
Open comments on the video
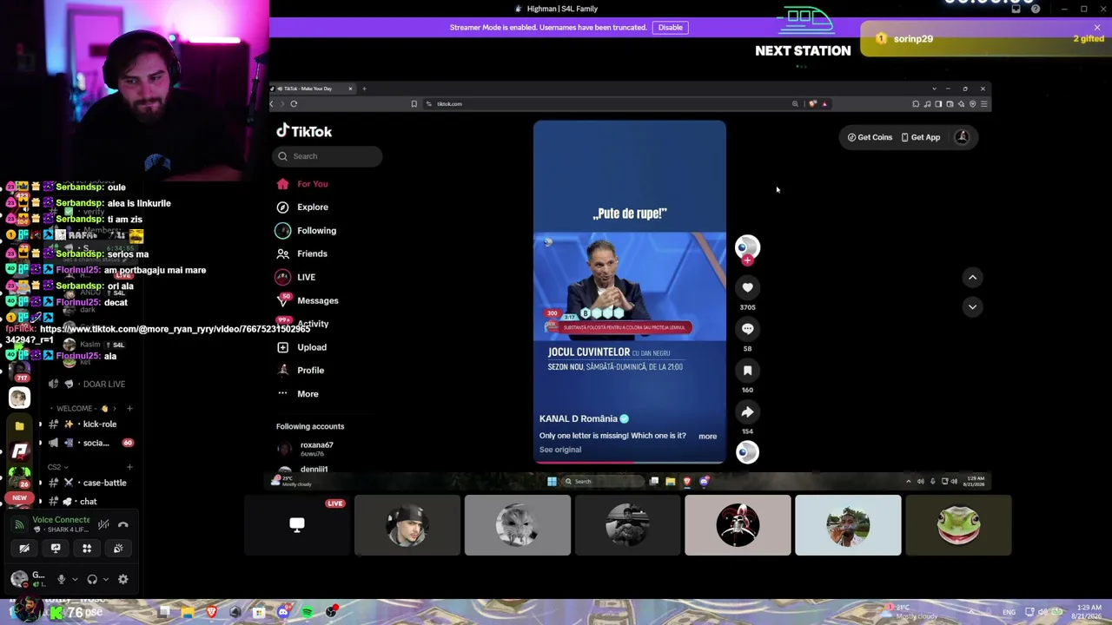coord(747,329)
